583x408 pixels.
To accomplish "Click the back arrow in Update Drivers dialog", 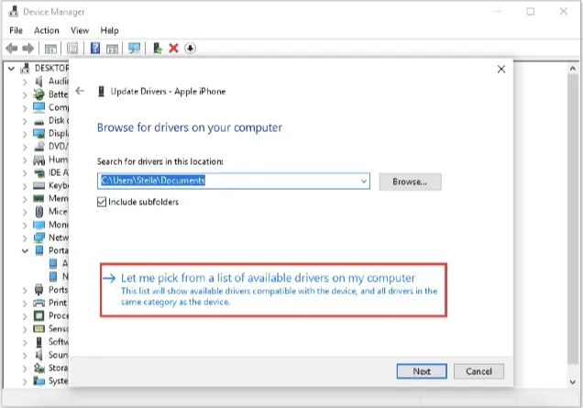I will tap(80, 91).
